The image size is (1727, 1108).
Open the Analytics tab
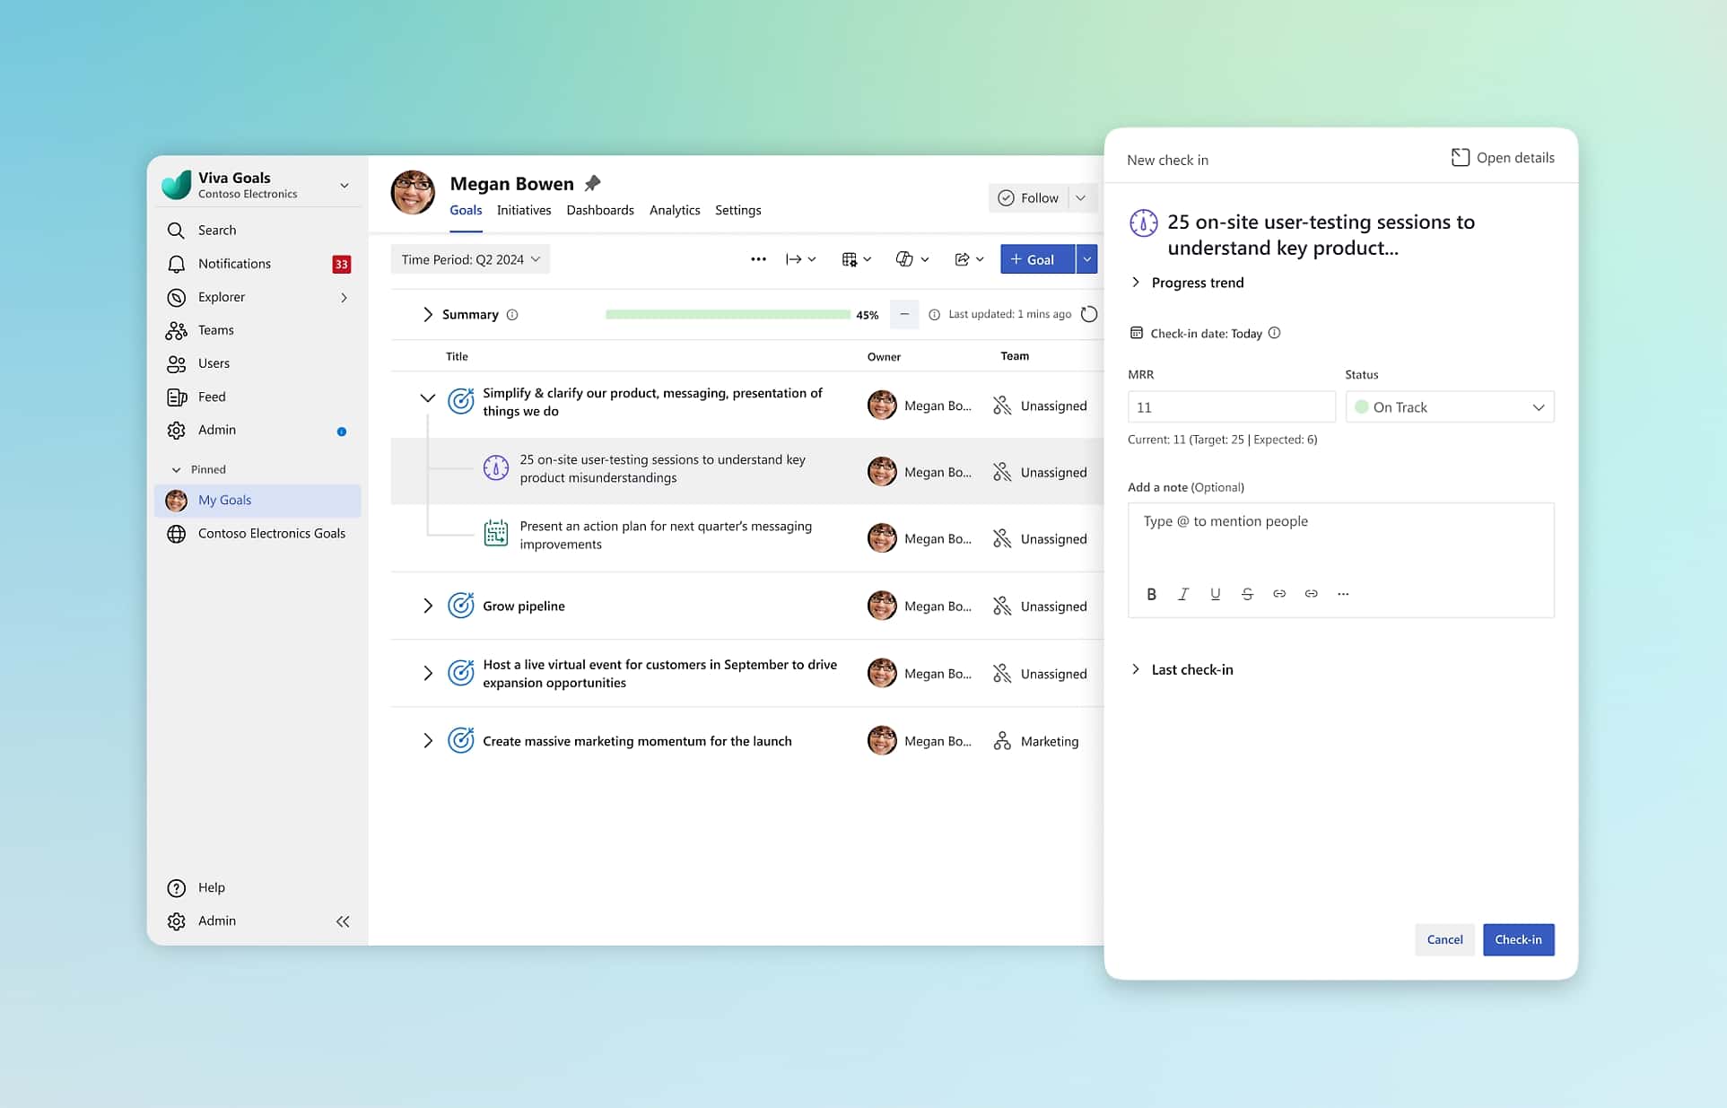pyautogui.click(x=674, y=210)
